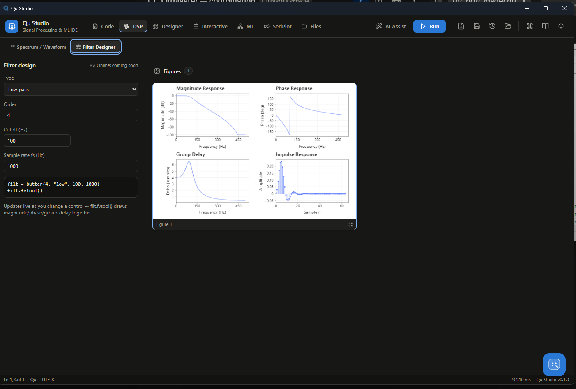
Task: Click the Figures count badge
Action: [189, 71]
